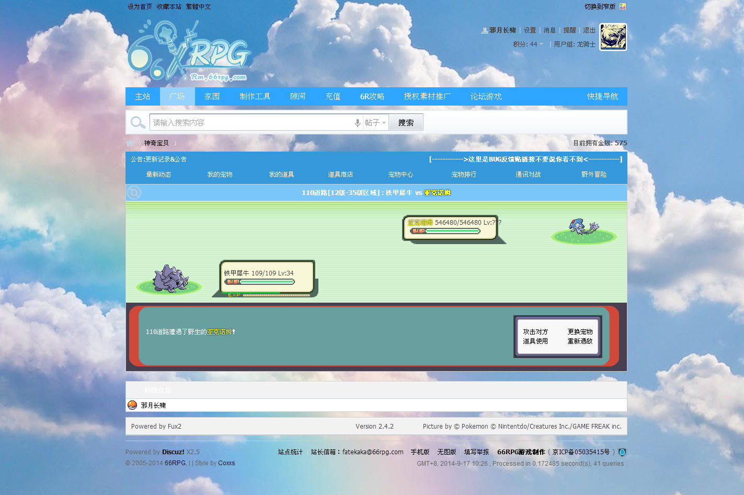Open the 提醒 notifications link

click(569, 30)
